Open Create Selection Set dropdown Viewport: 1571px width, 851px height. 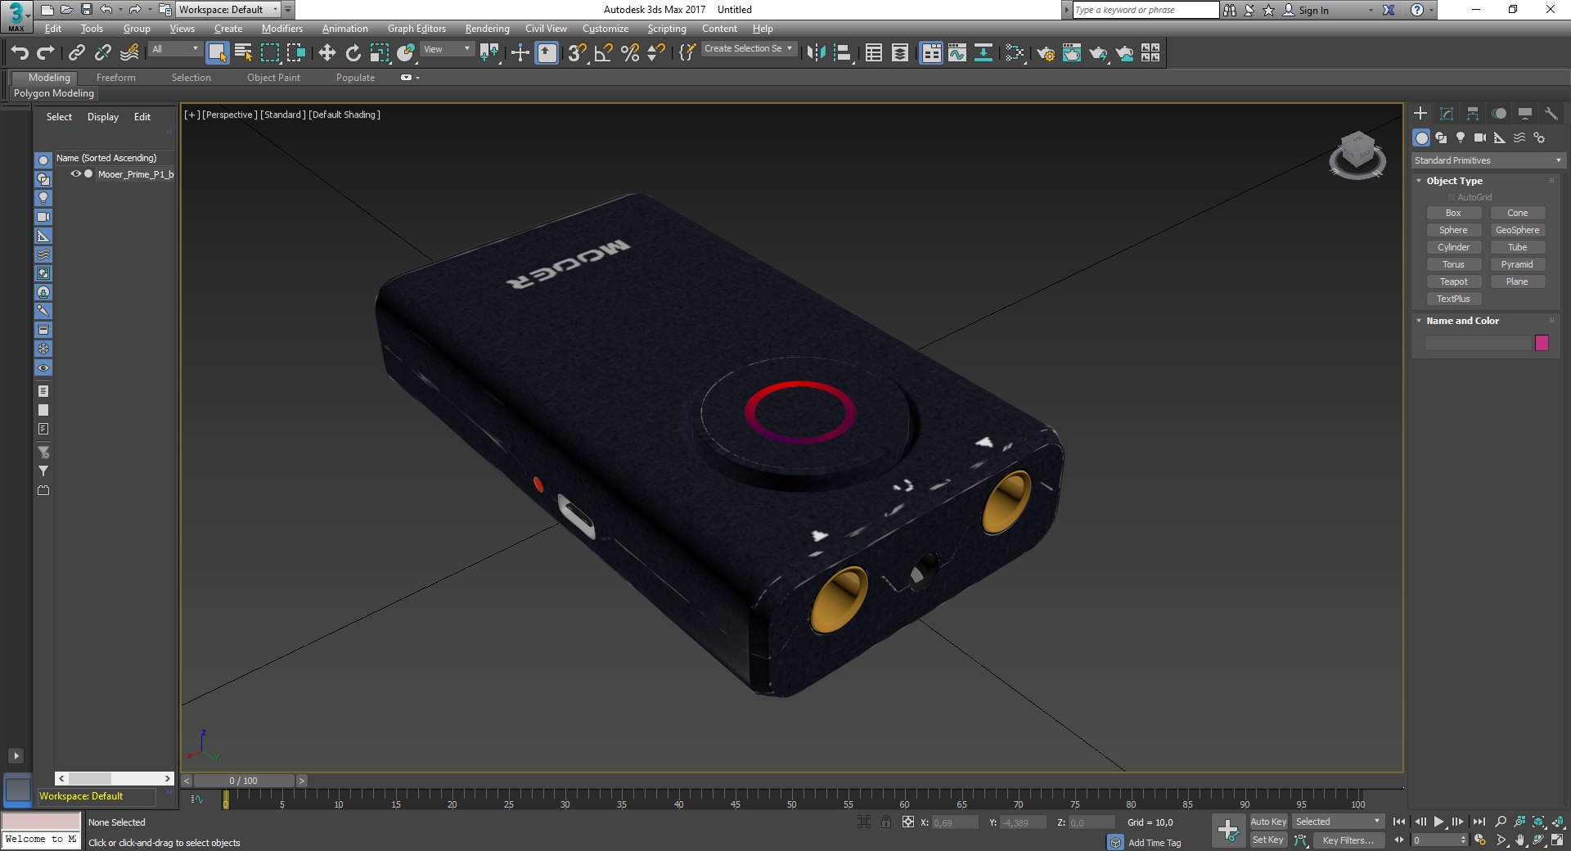pos(748,49)
